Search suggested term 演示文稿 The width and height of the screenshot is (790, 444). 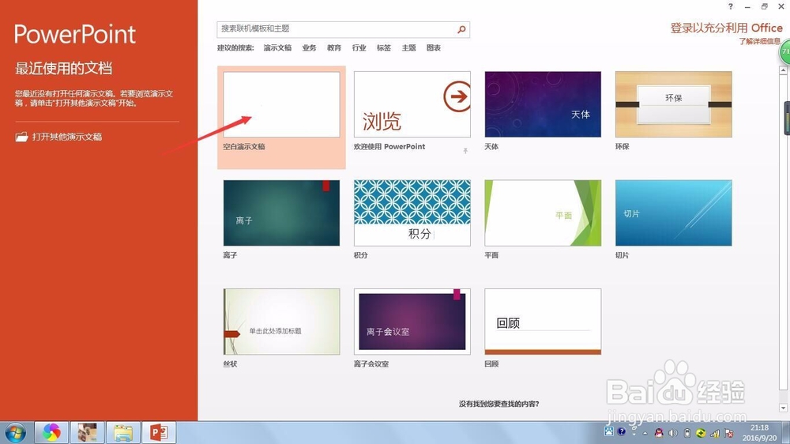tap(277, 48)
